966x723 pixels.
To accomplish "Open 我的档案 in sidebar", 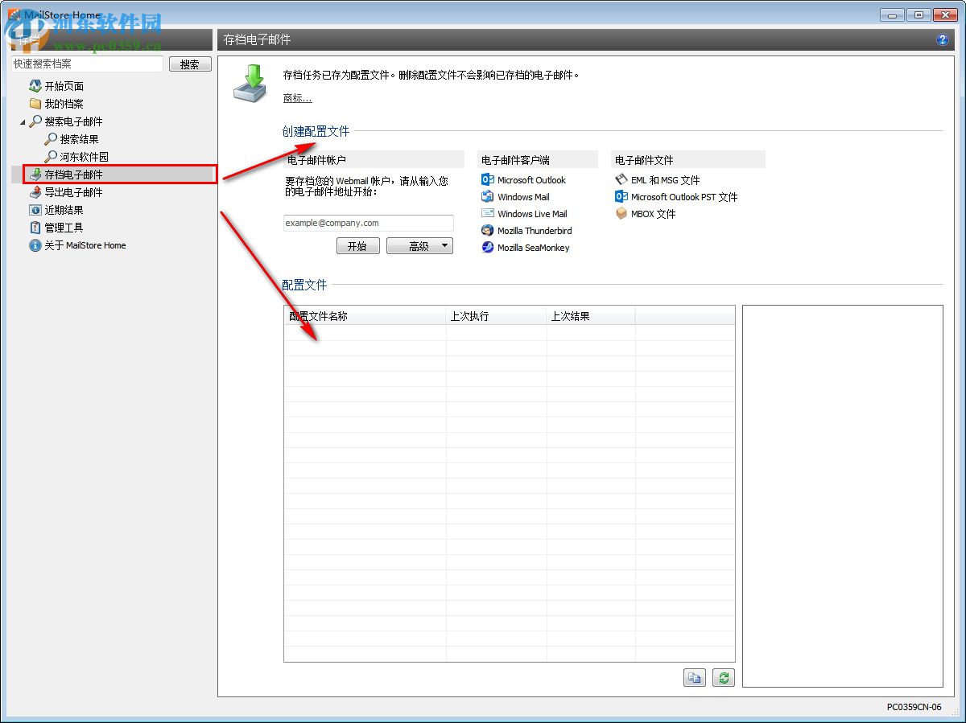I will (64, 104).
